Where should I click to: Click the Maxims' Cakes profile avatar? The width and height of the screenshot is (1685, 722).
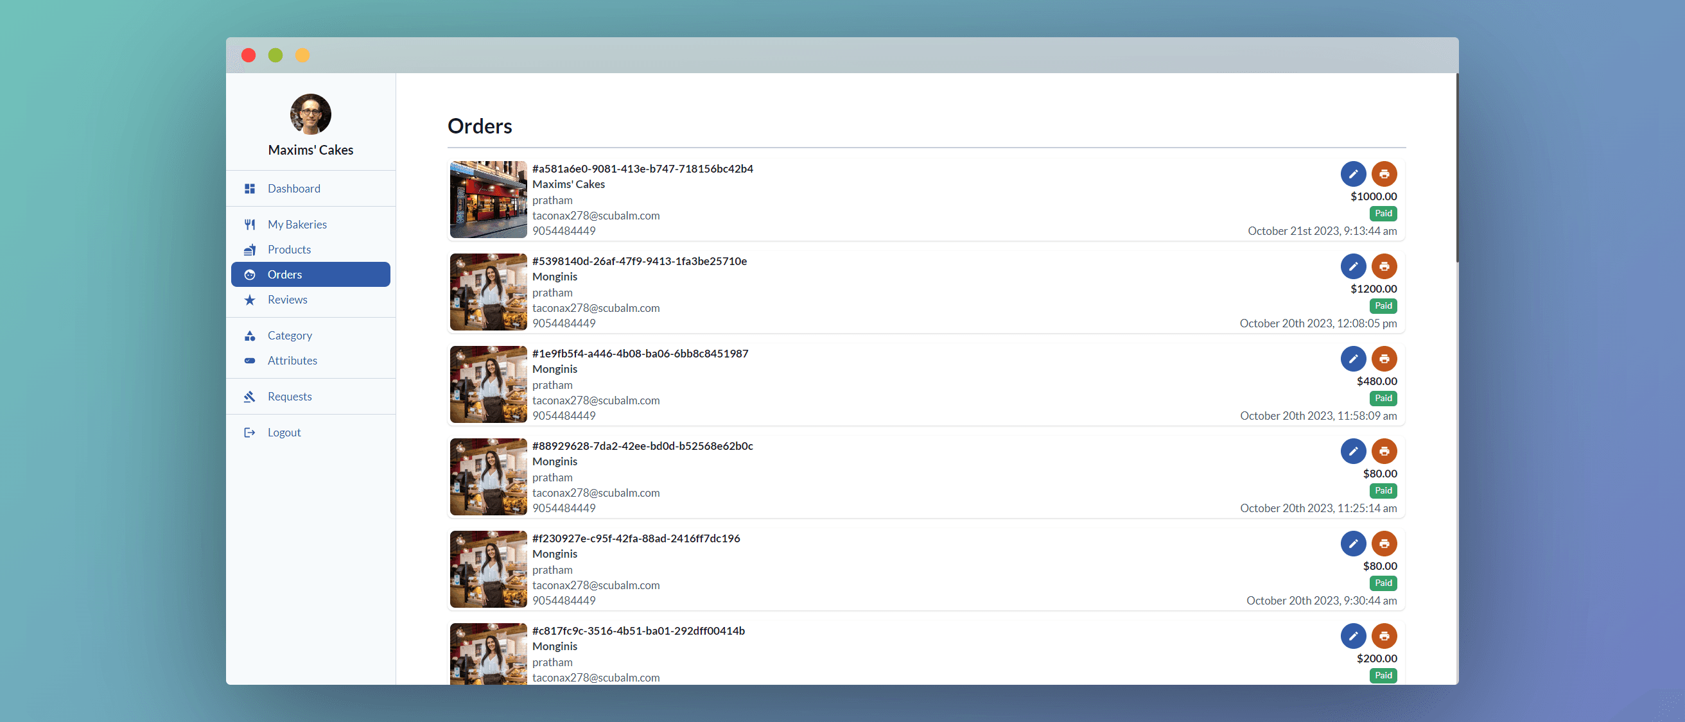pyautogui.click(x=310, y=114)
